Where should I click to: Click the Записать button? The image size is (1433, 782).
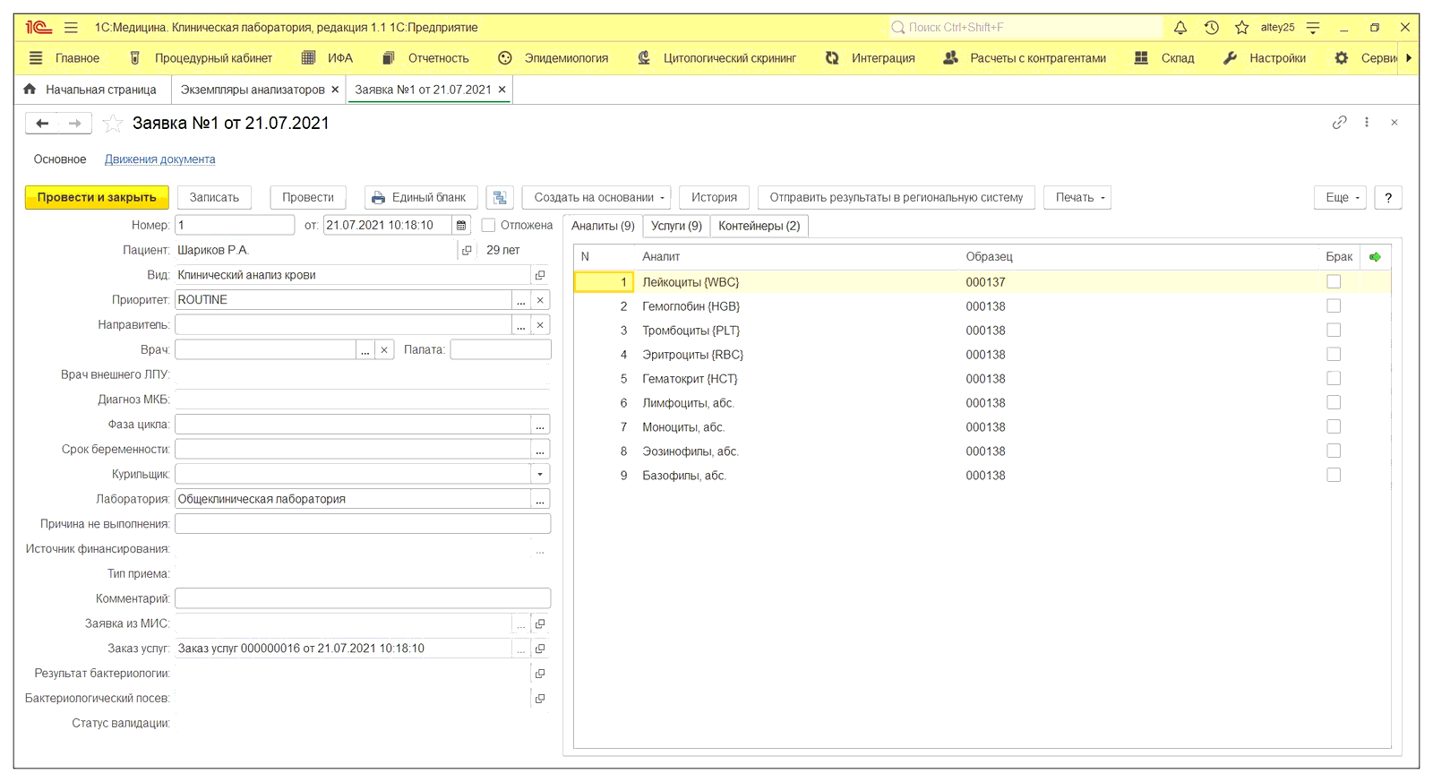(214, 198)
